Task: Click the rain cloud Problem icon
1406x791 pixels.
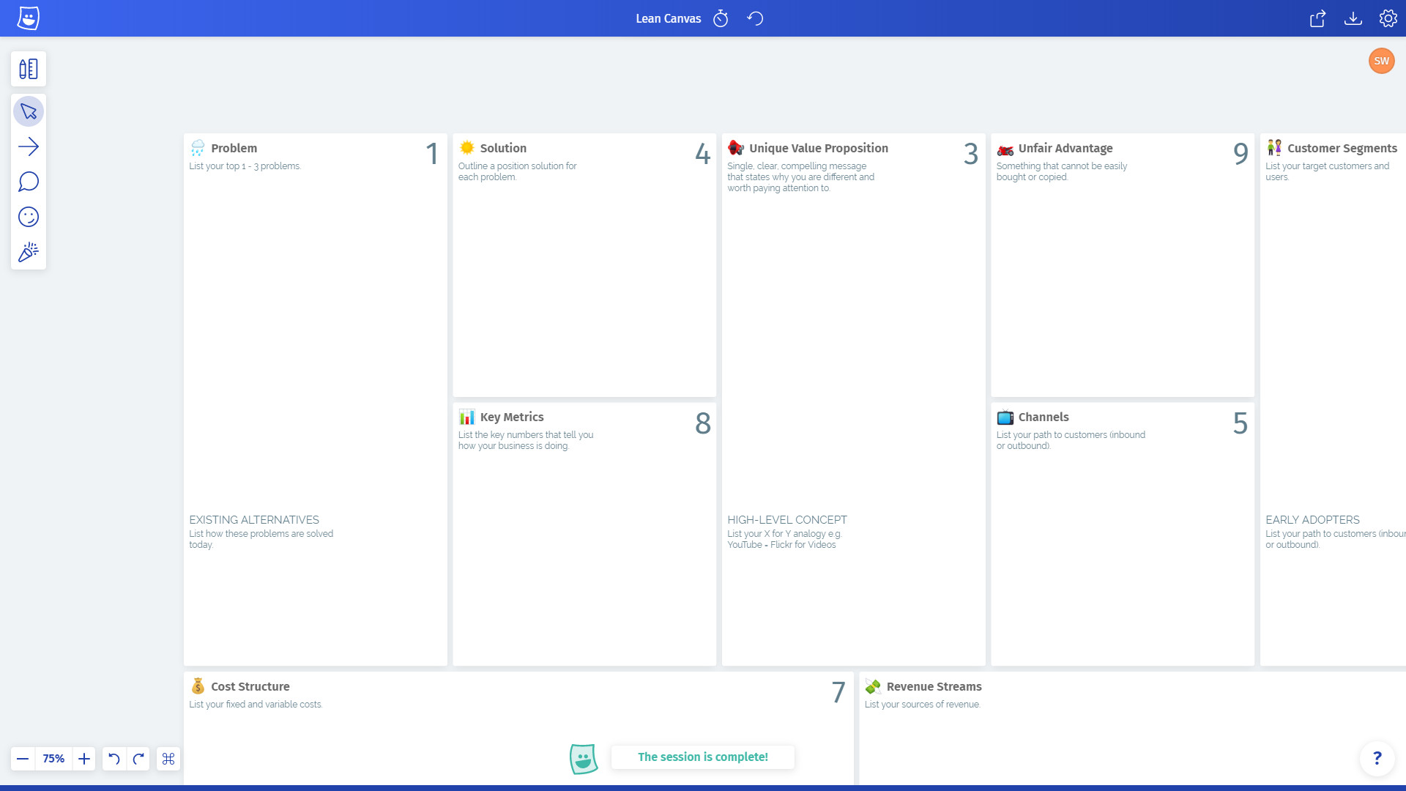Action: pos(198,148)
